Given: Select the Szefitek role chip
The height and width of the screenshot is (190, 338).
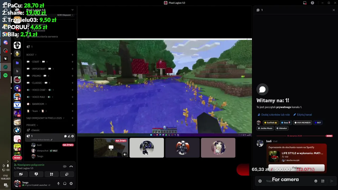Looking at the screenshot, I should (270, 123).
